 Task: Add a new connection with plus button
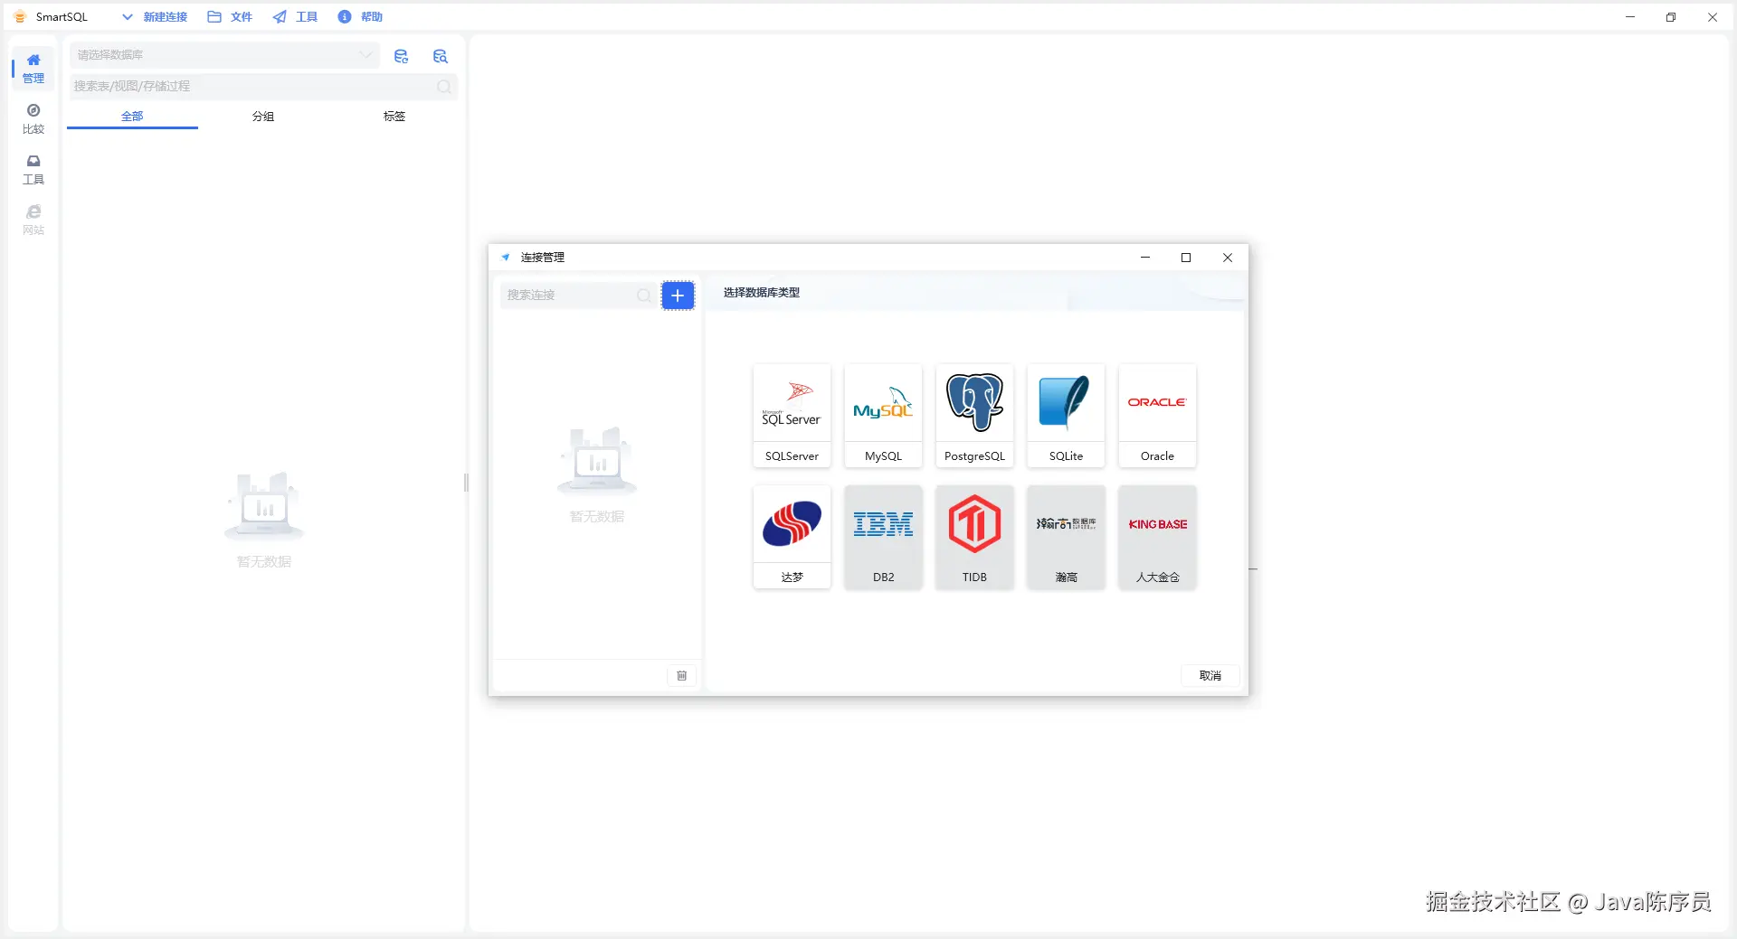click(x=678, y=296)
